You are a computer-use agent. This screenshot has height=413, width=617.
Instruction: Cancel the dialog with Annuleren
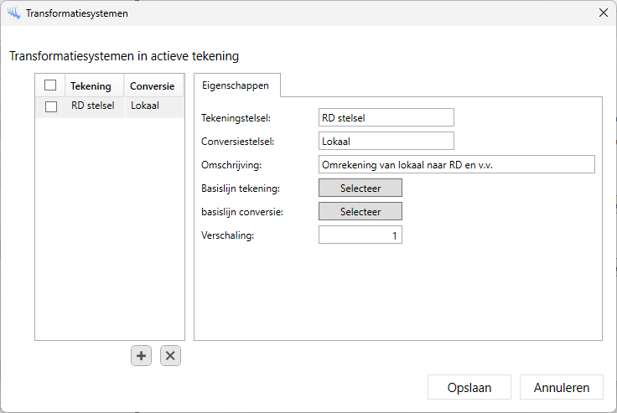point(561,388)
